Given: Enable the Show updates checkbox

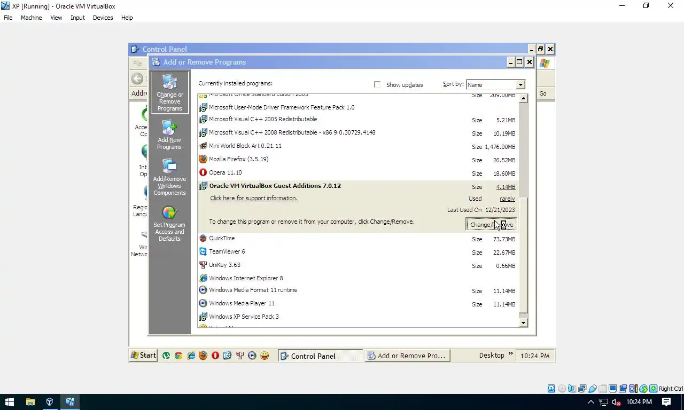Looking at the screenshot, I should 377,84.
